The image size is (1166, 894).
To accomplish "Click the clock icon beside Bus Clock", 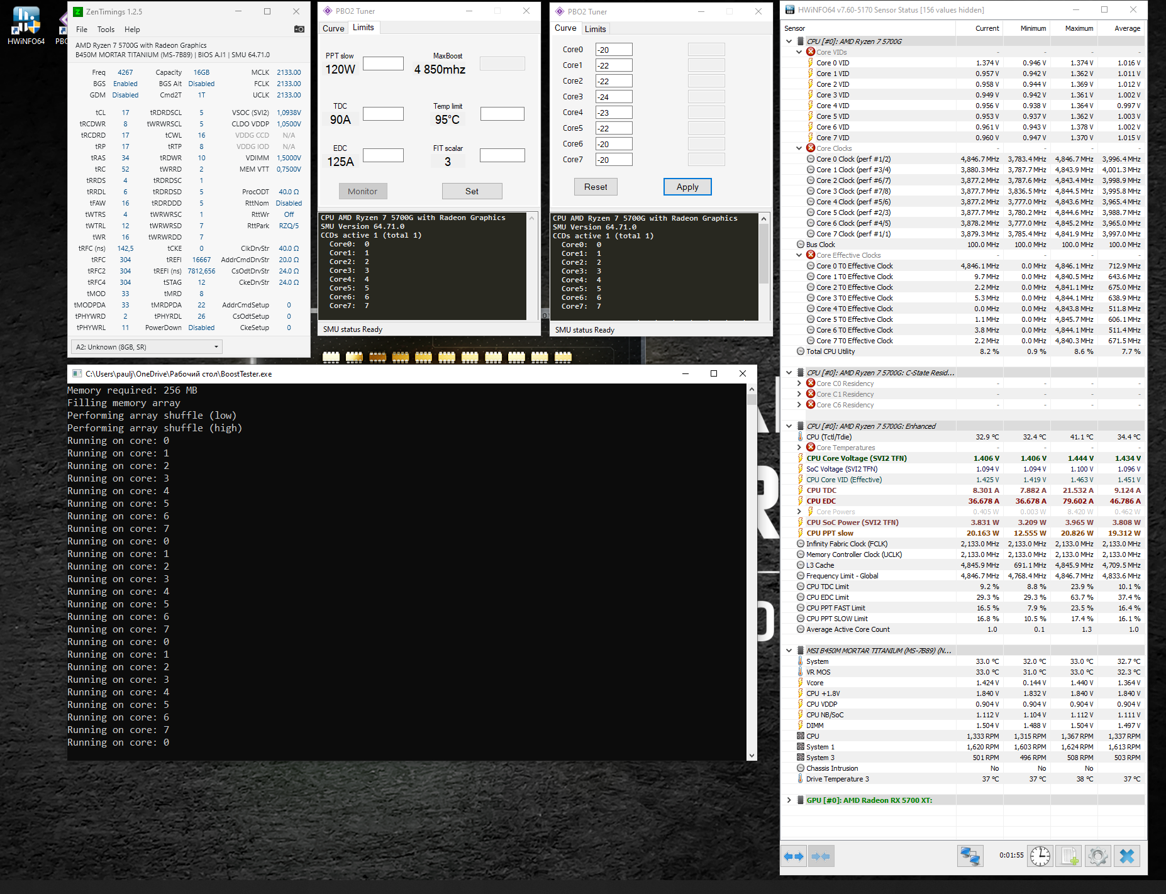I will pyautogui.click(x=801, y=245).
